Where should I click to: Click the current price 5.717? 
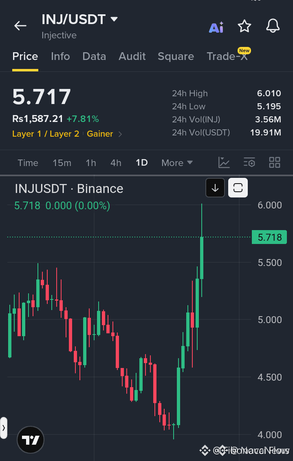coord(42,97)
